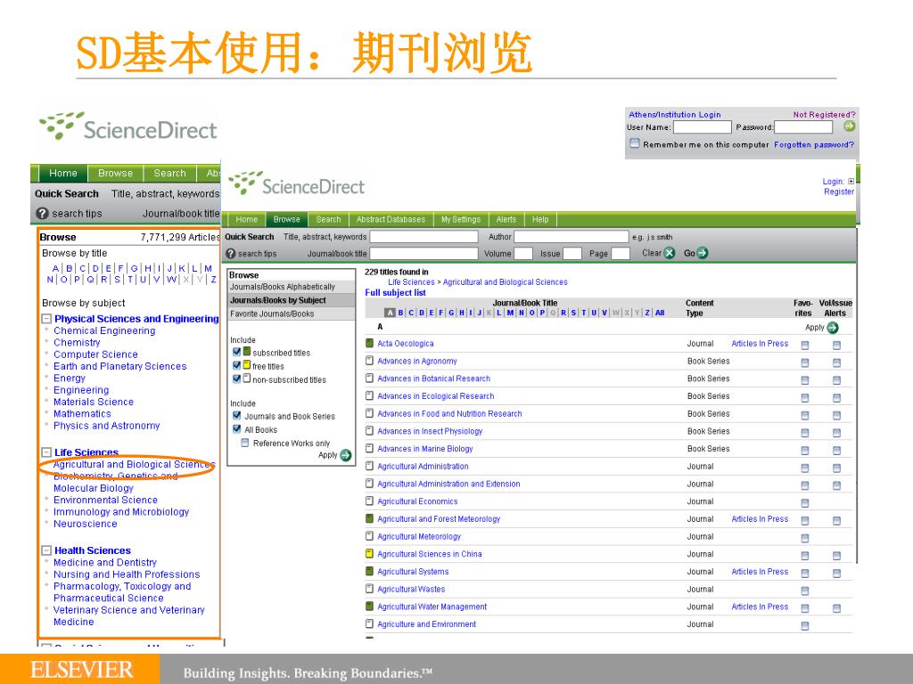The height and width of the screenshot is (684, 913).
Task: Tick the Favorites checkbox for Acta Oecologica
Action: [x=805, y=346]
